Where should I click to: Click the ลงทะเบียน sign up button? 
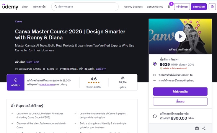tap(199, 7)
